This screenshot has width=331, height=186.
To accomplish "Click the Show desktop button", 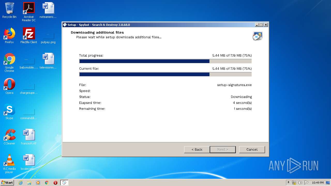I will [328, 183].
